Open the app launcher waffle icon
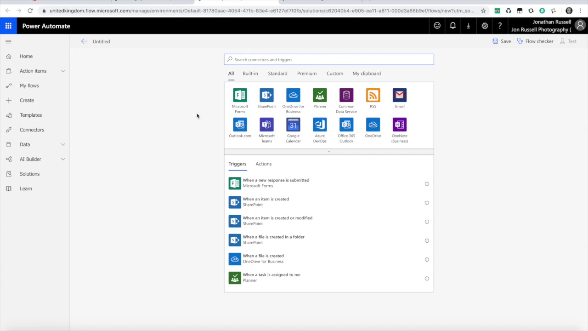The image size is (588, 331). click(8, 26)
